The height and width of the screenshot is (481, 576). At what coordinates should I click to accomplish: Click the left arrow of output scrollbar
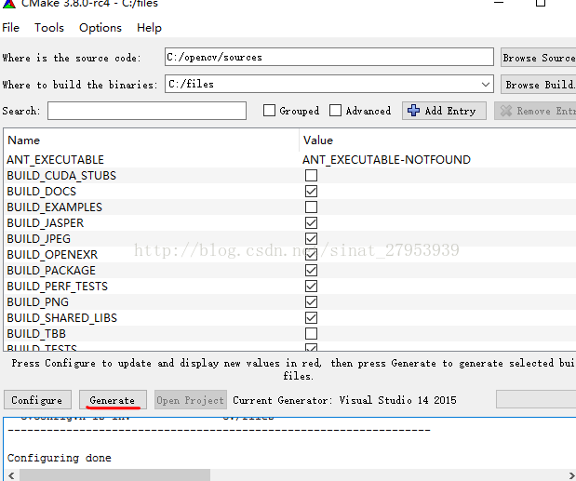pyautogui.click(x=11, y=475)
